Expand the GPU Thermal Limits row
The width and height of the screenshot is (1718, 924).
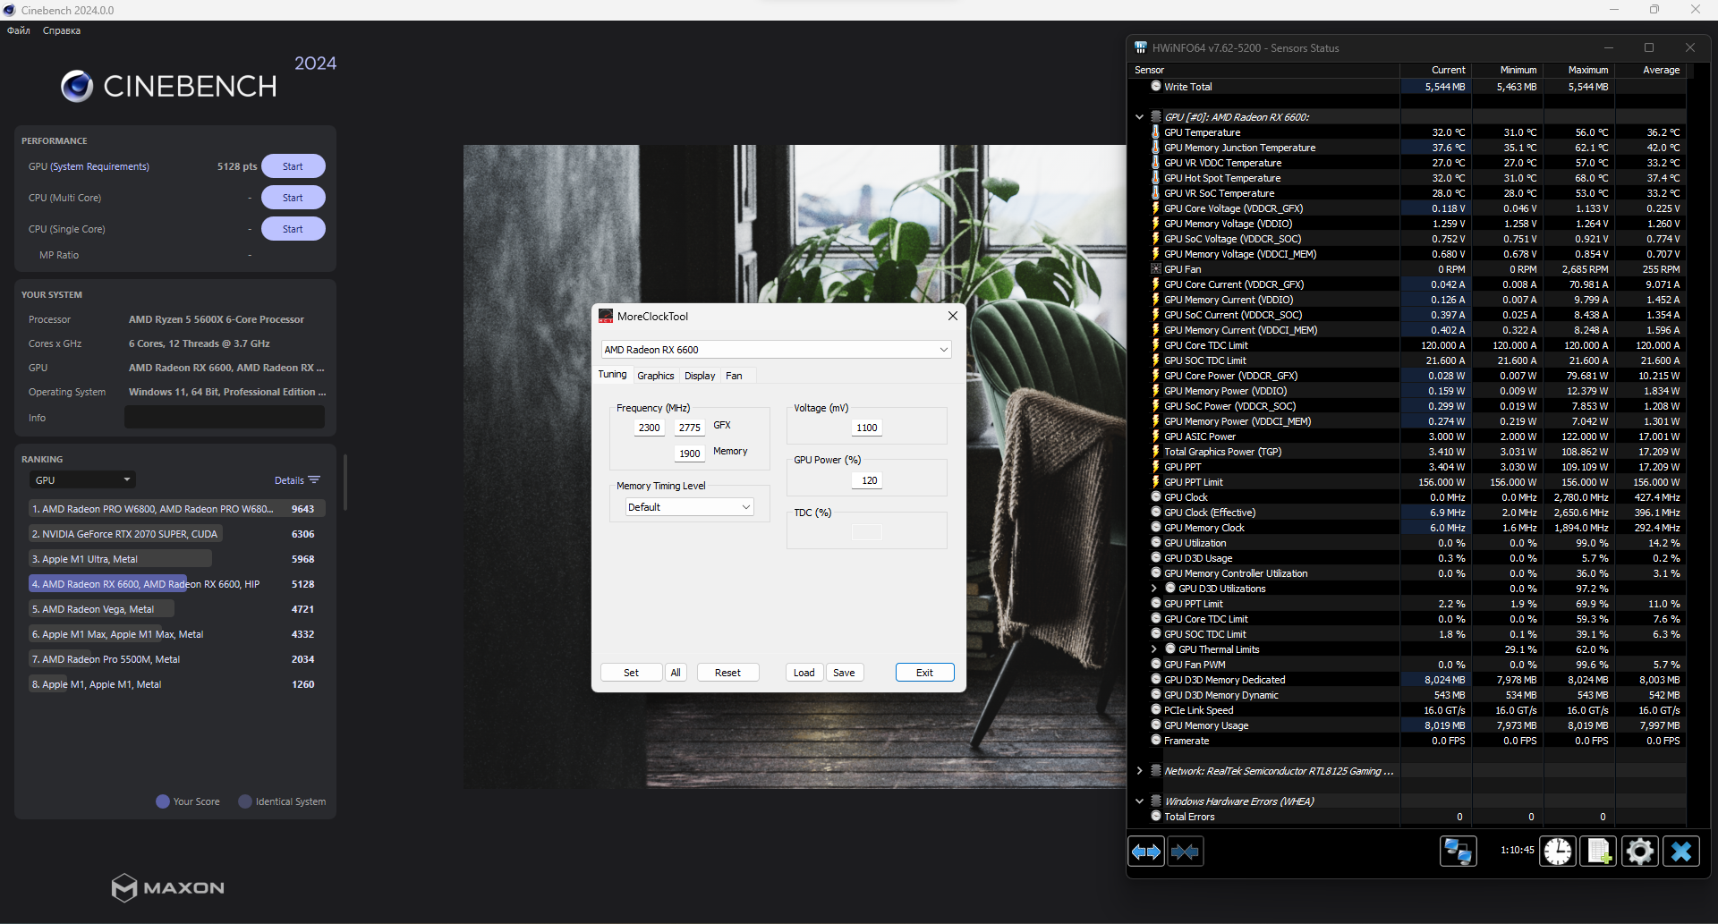[1154, 649]
